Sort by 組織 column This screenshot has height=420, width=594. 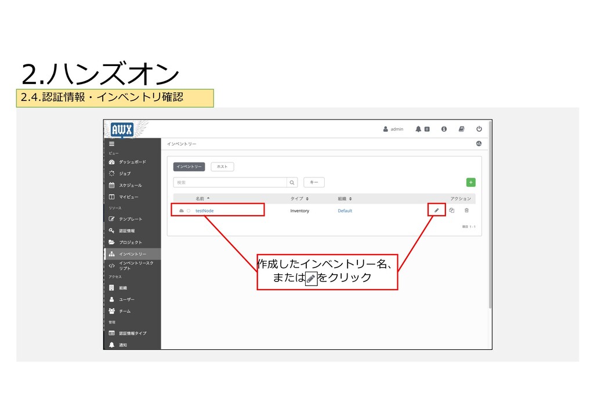tap(345, 198)
